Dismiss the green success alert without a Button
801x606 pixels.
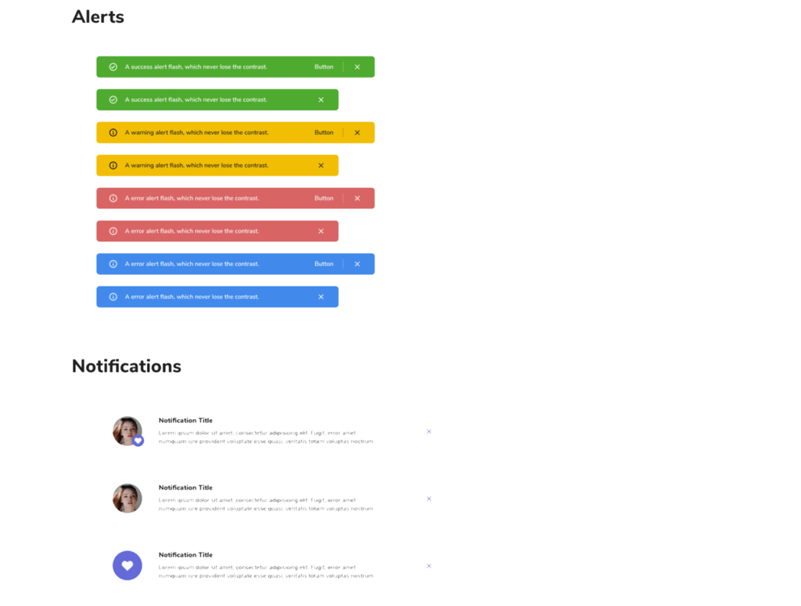321,100
